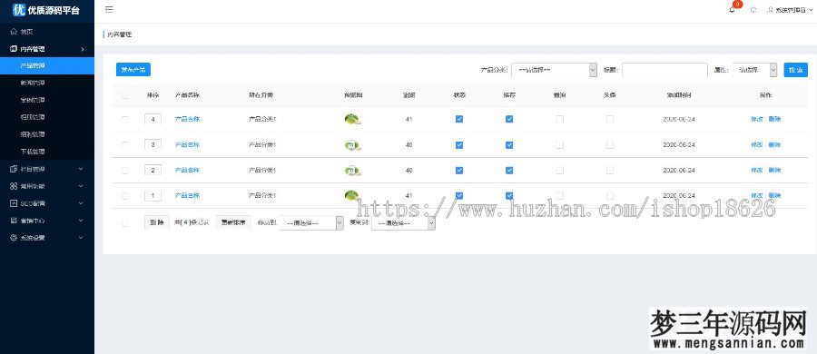Click delete link in sort 3 row
Image resolution: width=817 pixels, height=354 pixels.
774,145
